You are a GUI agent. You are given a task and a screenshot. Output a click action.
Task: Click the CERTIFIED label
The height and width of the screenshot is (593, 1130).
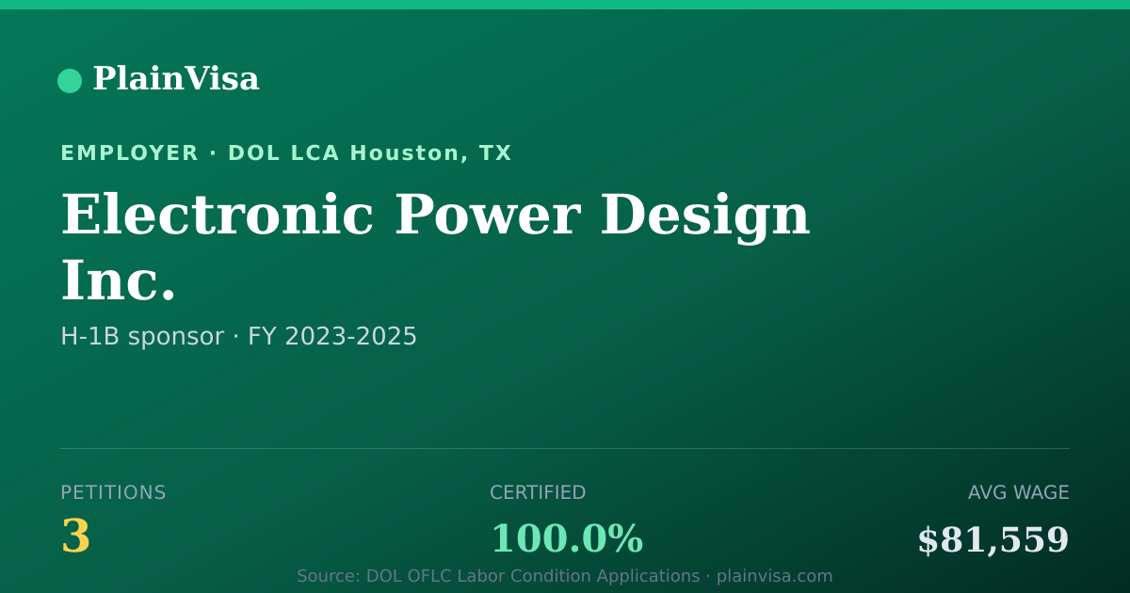[538, 493]
